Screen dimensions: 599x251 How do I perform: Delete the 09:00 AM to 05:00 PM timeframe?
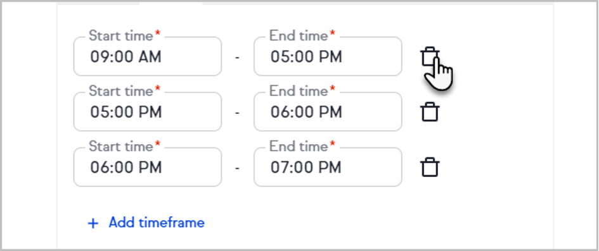click(430, 56)
